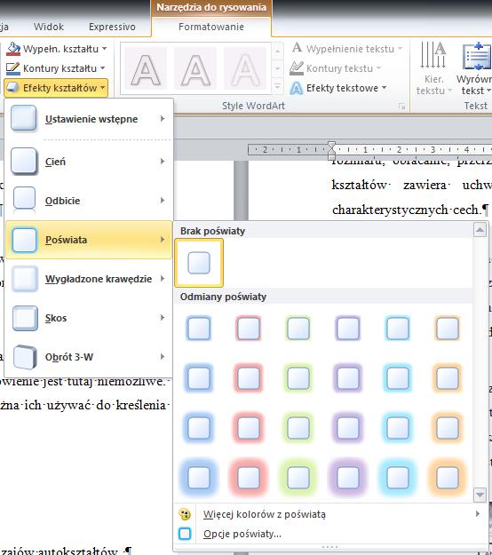Apply largest green glow in fourth row
The height and width of the screenshot is (555, 492).
[x=298, y=477]
